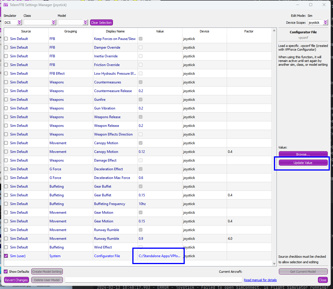The height and width of the screenshot is (289, 333).
Task: Click the Revert Changes button
Action: 16,280
